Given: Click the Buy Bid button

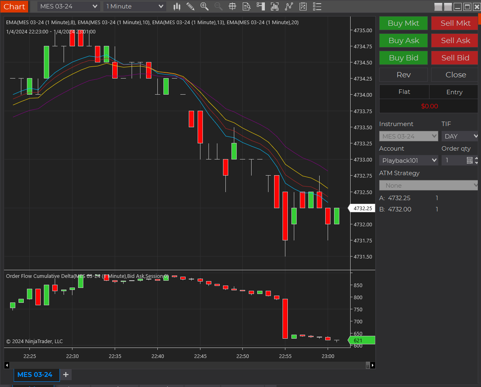Looking at the screenshot, I should (403, 58).
